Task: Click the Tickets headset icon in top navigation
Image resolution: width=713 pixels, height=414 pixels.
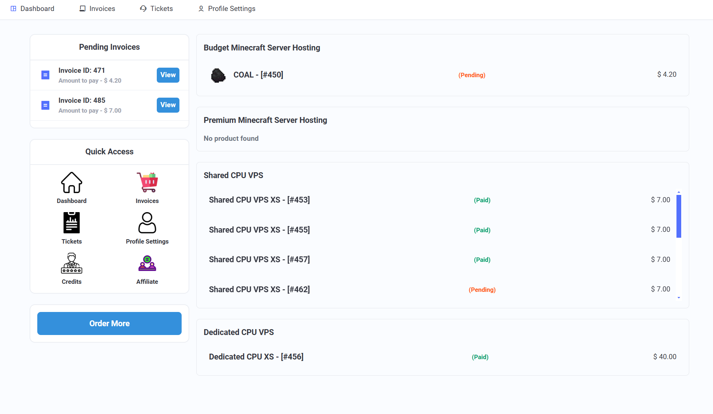Action: [143, 8]
